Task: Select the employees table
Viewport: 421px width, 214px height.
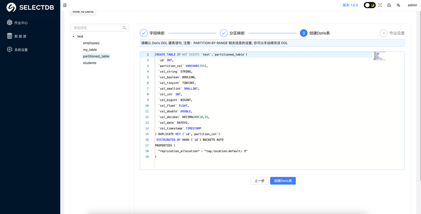Action: click(91, 43)
